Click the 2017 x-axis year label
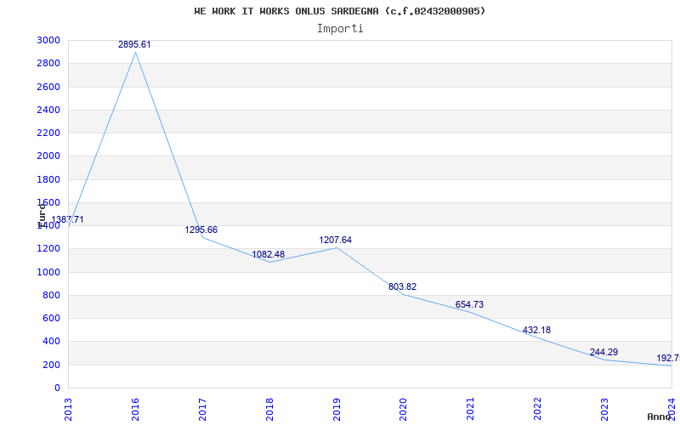 click(202, 409)
